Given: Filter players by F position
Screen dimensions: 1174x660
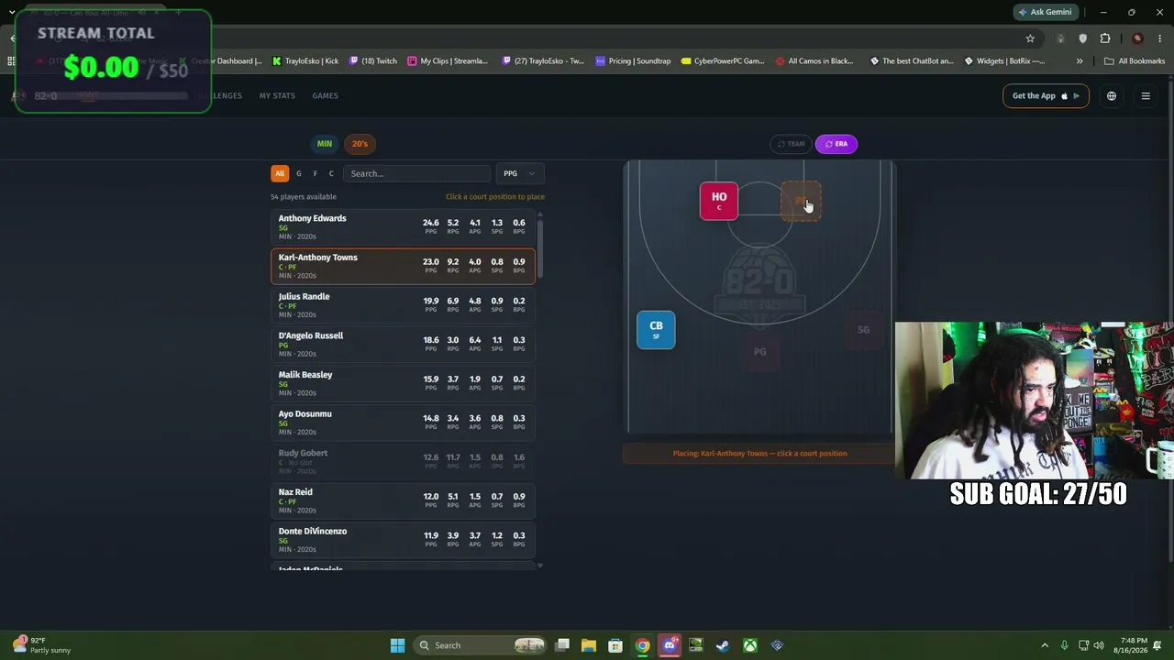Looking at the screenshot, I should coord(315,173).
